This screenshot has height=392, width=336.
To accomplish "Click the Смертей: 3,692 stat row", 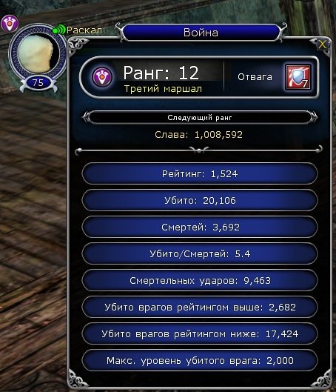I will (x=200, y=227).
